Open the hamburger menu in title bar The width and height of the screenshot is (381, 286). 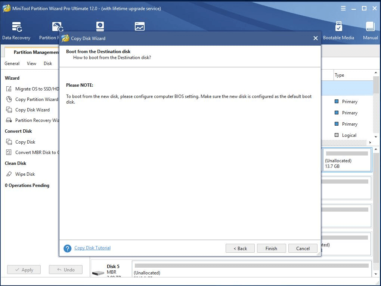(343, 9)
